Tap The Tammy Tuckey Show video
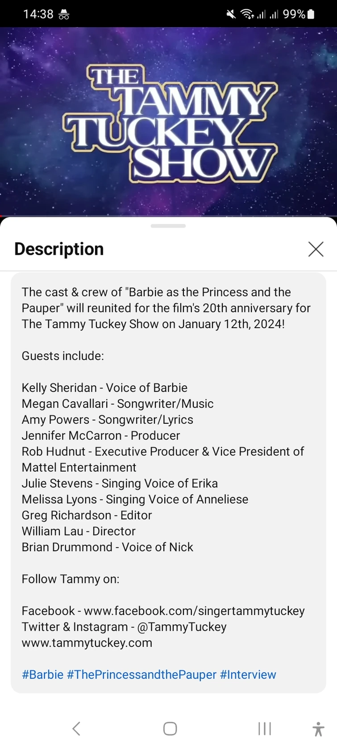The width and height of the screenshot is (337, 750). point(168,121)
